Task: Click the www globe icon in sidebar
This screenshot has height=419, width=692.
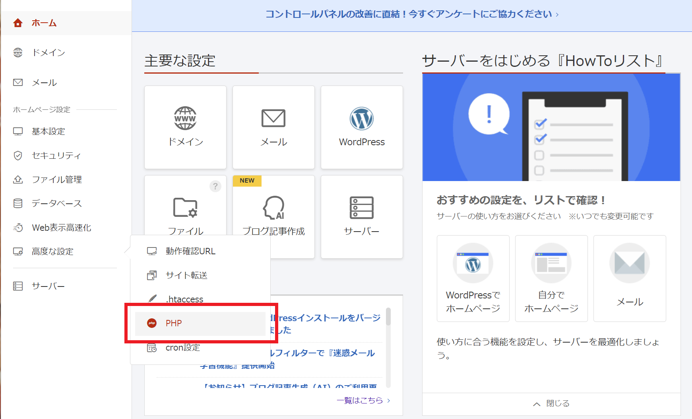Action: tap(18, 53)
